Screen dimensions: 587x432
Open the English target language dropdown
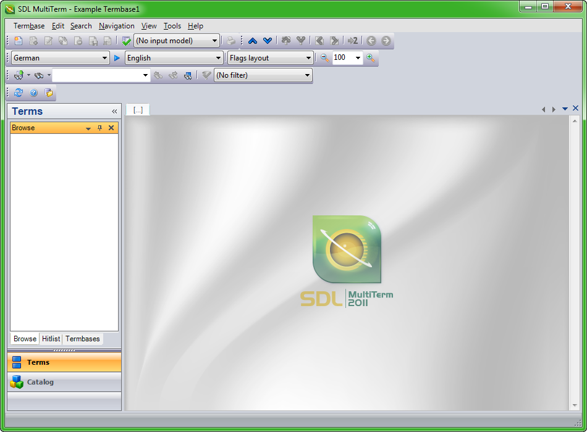pos(174,58)
